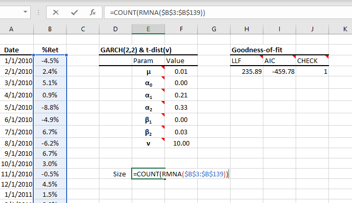Select column D header
This screenshot has width=352, height=203.
pos(115,29)
